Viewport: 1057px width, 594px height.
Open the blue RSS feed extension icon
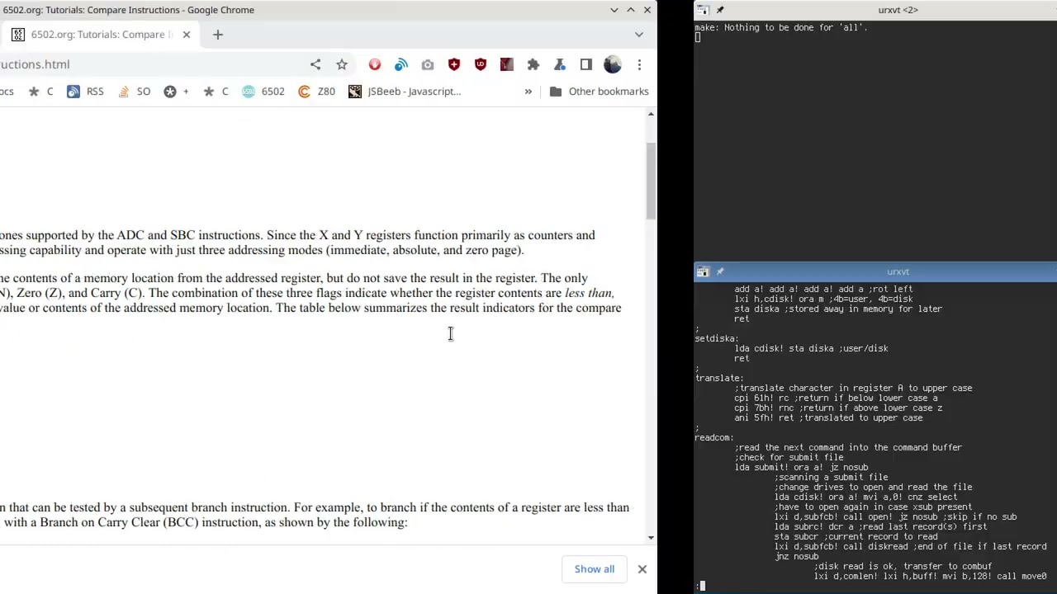(401, 64)
